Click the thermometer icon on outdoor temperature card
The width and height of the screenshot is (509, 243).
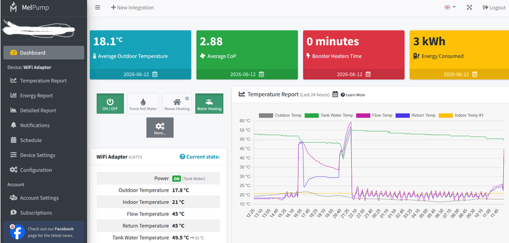[x=94, y=56]
